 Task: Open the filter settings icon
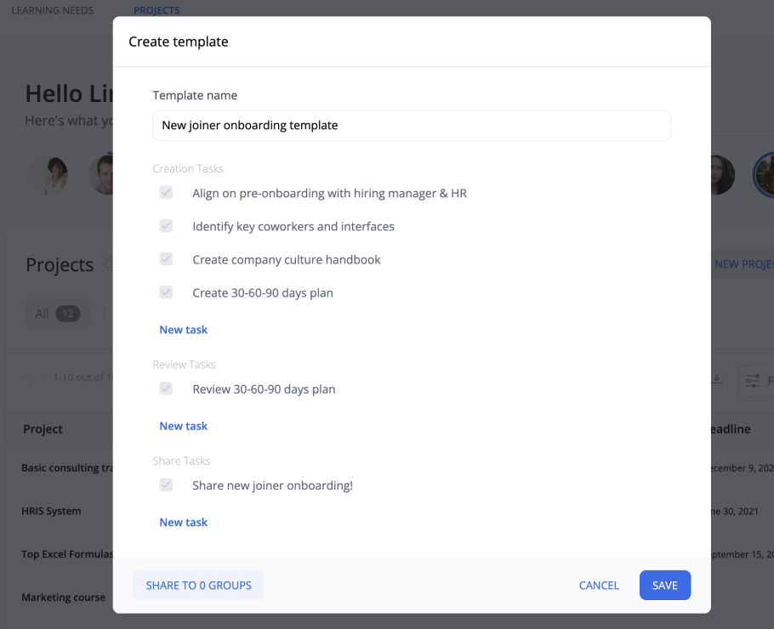(x=752, y=381)
